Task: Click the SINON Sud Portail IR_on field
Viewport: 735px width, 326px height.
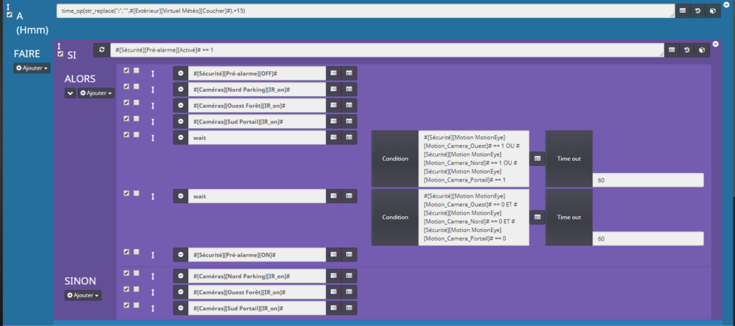Action: (257, 308)
